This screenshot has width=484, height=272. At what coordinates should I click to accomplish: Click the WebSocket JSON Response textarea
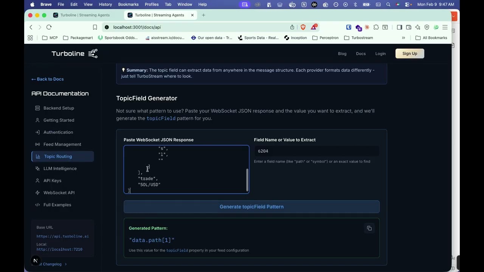pos(186,169)
